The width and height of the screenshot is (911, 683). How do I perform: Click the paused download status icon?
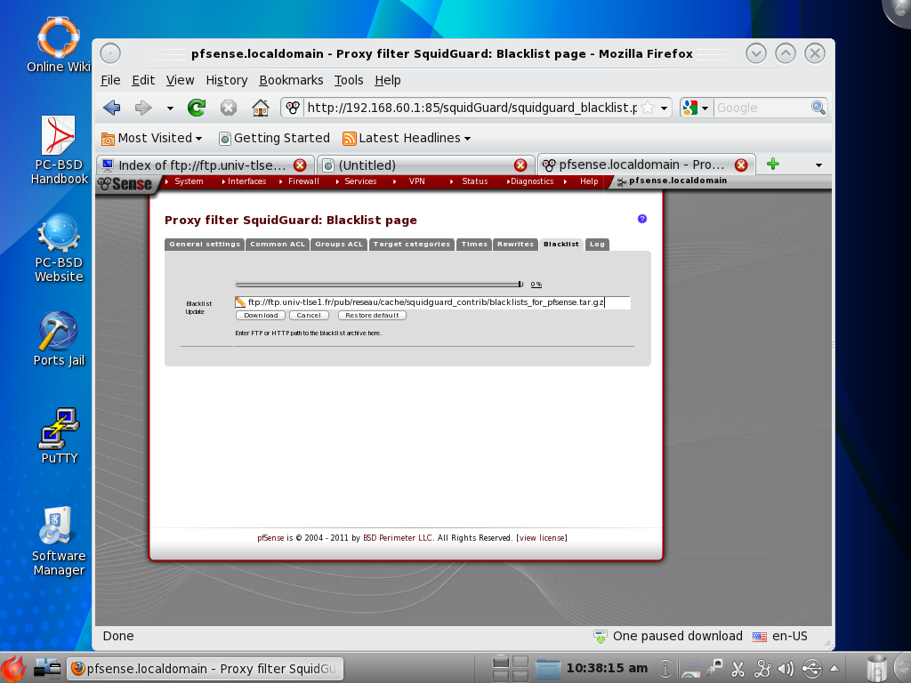[601, 637]
